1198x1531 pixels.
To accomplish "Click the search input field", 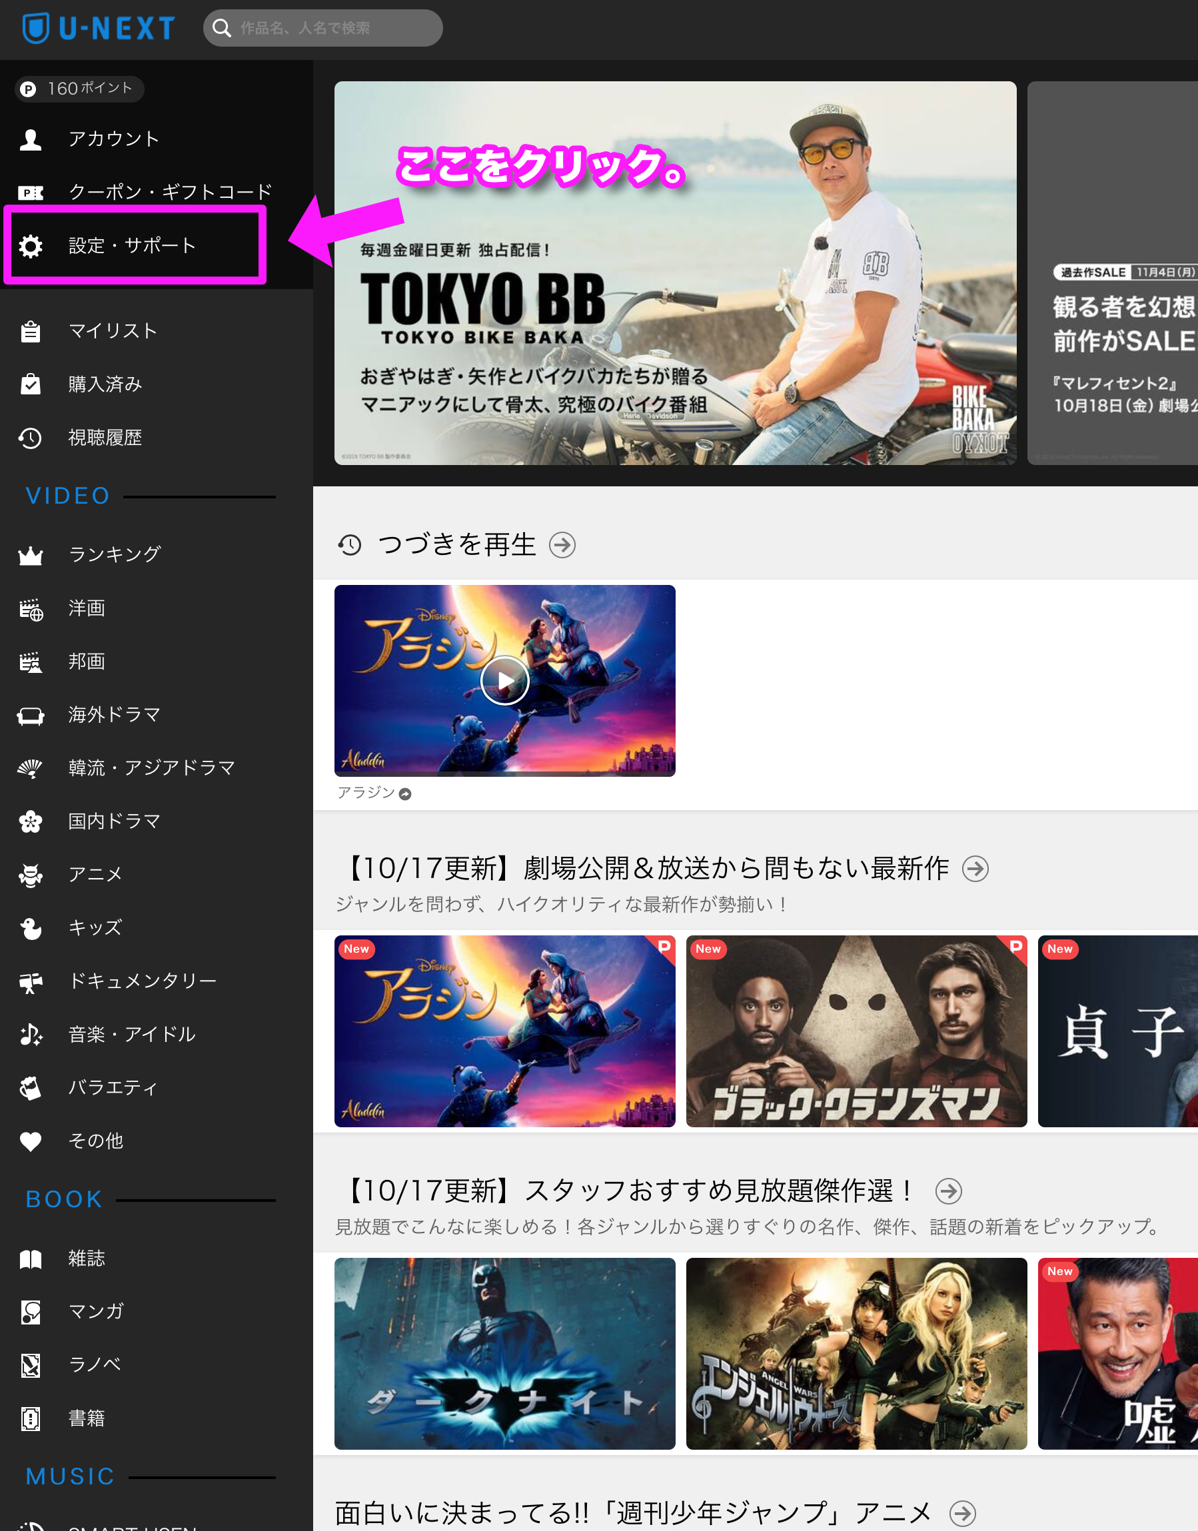I will click(x=323, y=28).
